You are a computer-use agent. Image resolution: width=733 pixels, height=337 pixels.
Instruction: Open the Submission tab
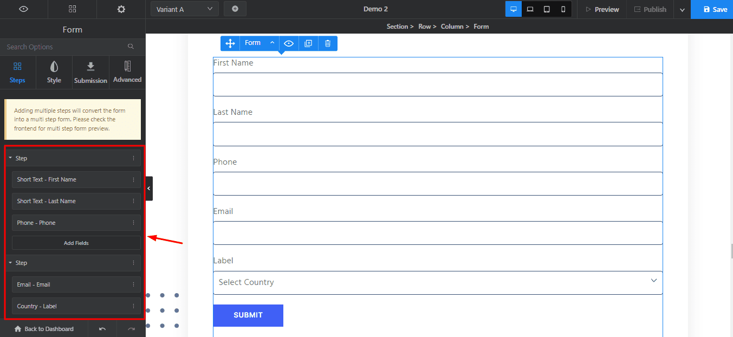click(x=90, y=72)
